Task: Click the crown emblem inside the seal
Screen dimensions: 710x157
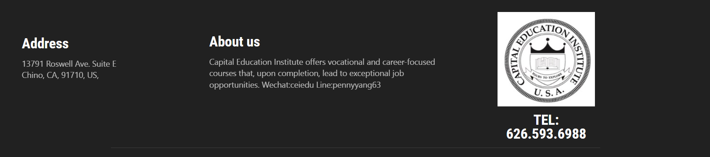Action: (547, 46)
